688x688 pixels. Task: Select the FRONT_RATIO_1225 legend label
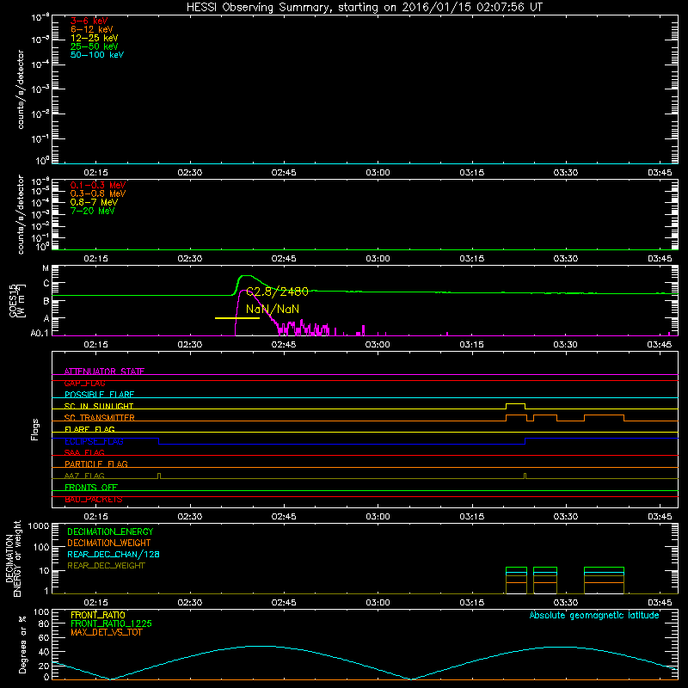click(111, 623)
